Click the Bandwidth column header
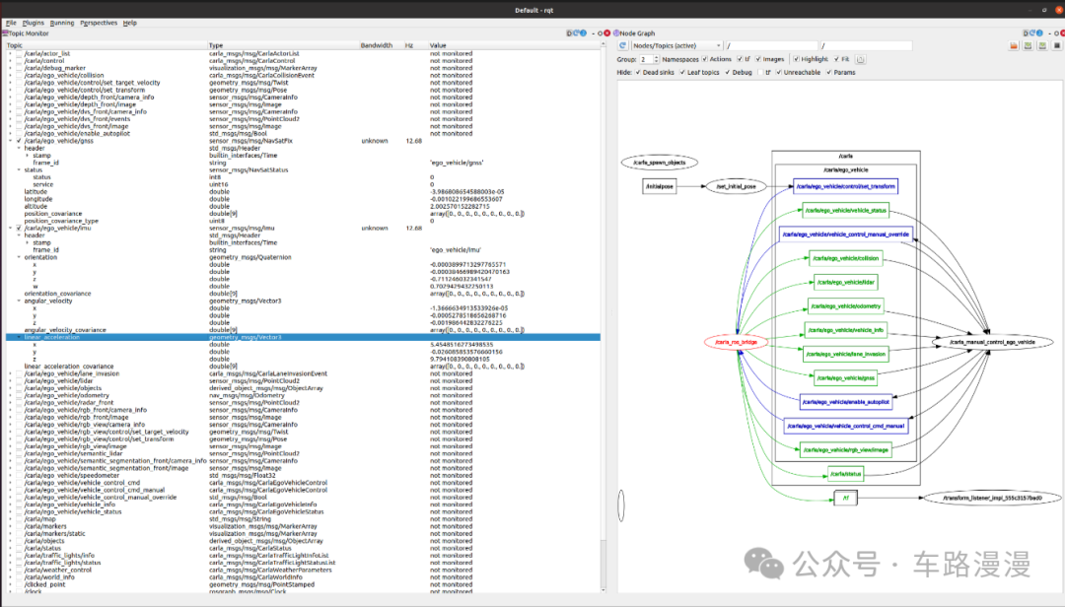This screenshot has width=1065, height=607. pyautogui.click(x=376, y=45)
